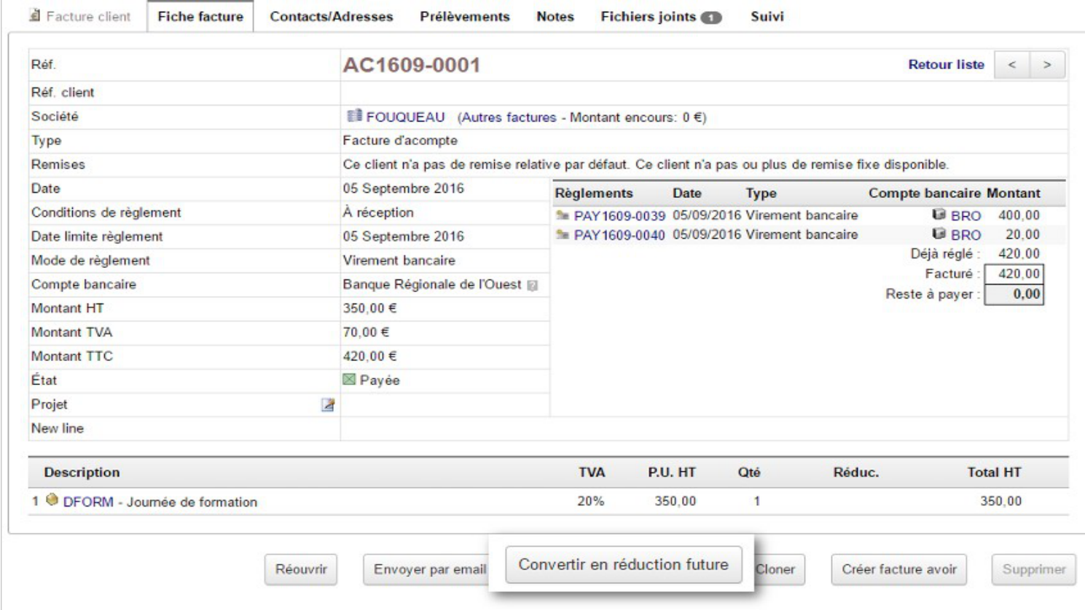The width and height of the screenshot is (1085, 610).
Task: Click the Créer facture avoir button
Action: coord(899,569)
